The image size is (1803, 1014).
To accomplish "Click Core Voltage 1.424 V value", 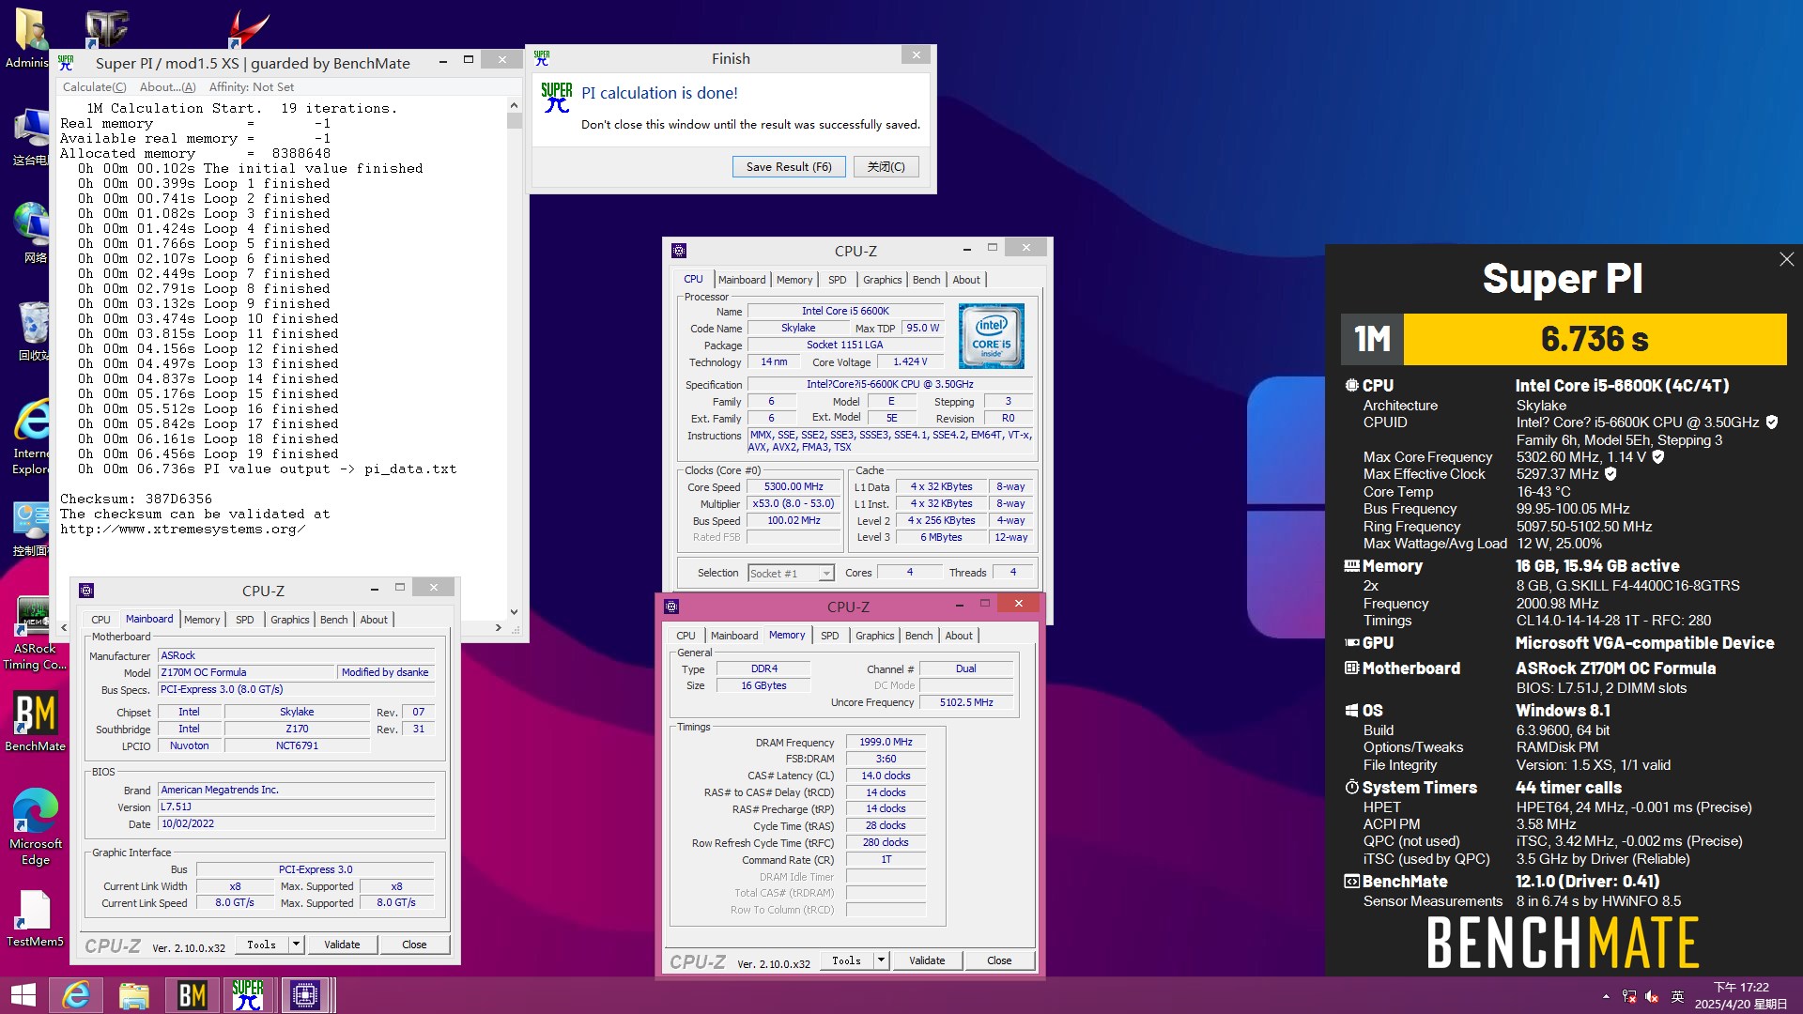I will tap(910, 361).
